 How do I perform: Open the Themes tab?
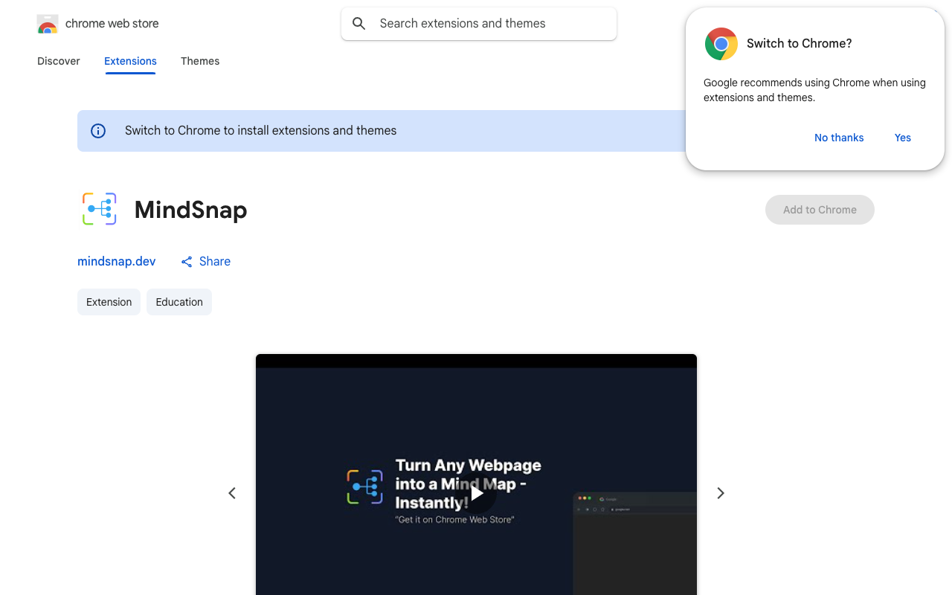(x=200, y=61)
